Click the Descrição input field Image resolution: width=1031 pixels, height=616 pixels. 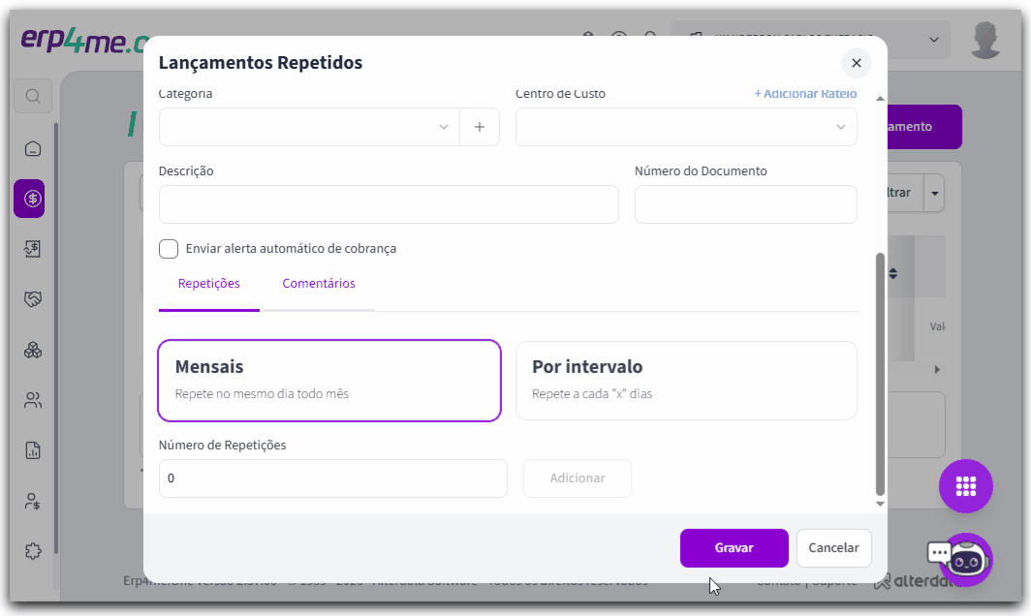click(389, 204)
